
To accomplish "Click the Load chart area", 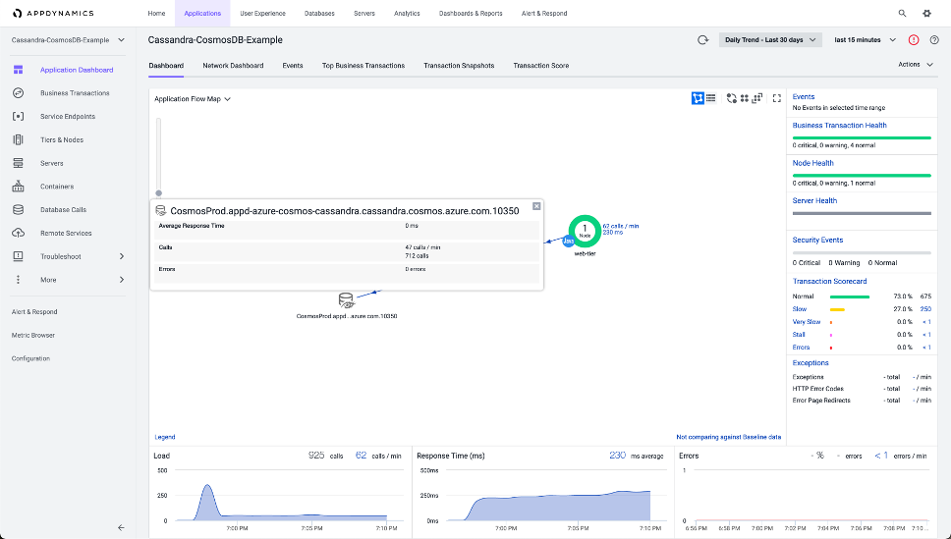I will click(x=280, y=496).
